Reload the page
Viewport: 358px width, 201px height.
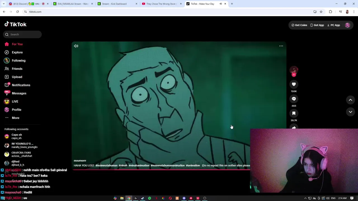[x=17, y=12]
